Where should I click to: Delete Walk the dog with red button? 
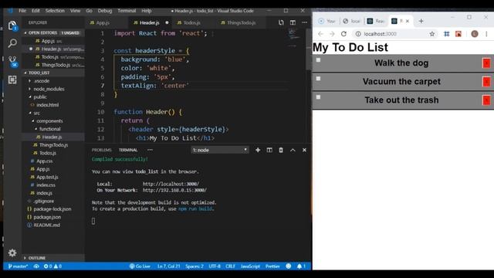coord(486,63)
